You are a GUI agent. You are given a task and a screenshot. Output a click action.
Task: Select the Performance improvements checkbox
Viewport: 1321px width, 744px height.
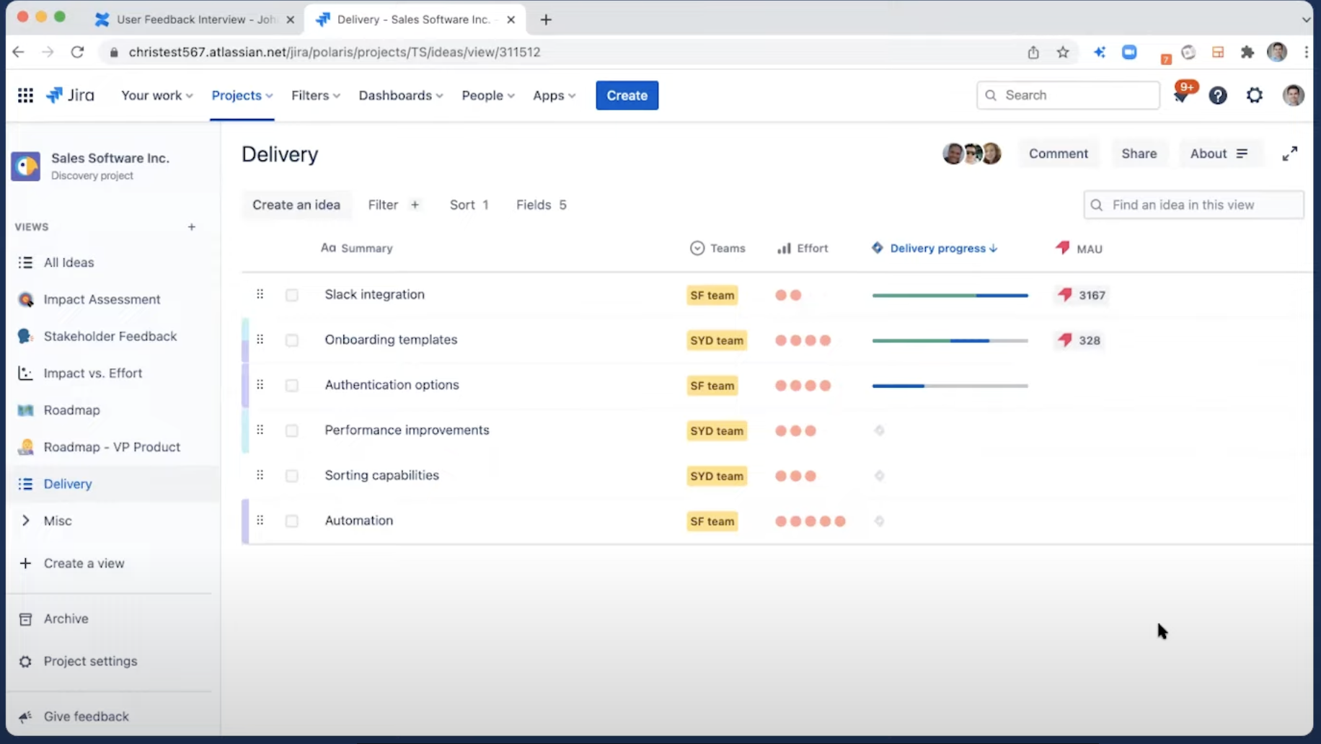point(292,430)
